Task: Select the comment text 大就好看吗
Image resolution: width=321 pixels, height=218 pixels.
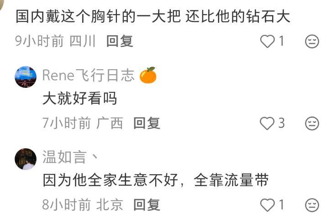Action: coord(79,98)
